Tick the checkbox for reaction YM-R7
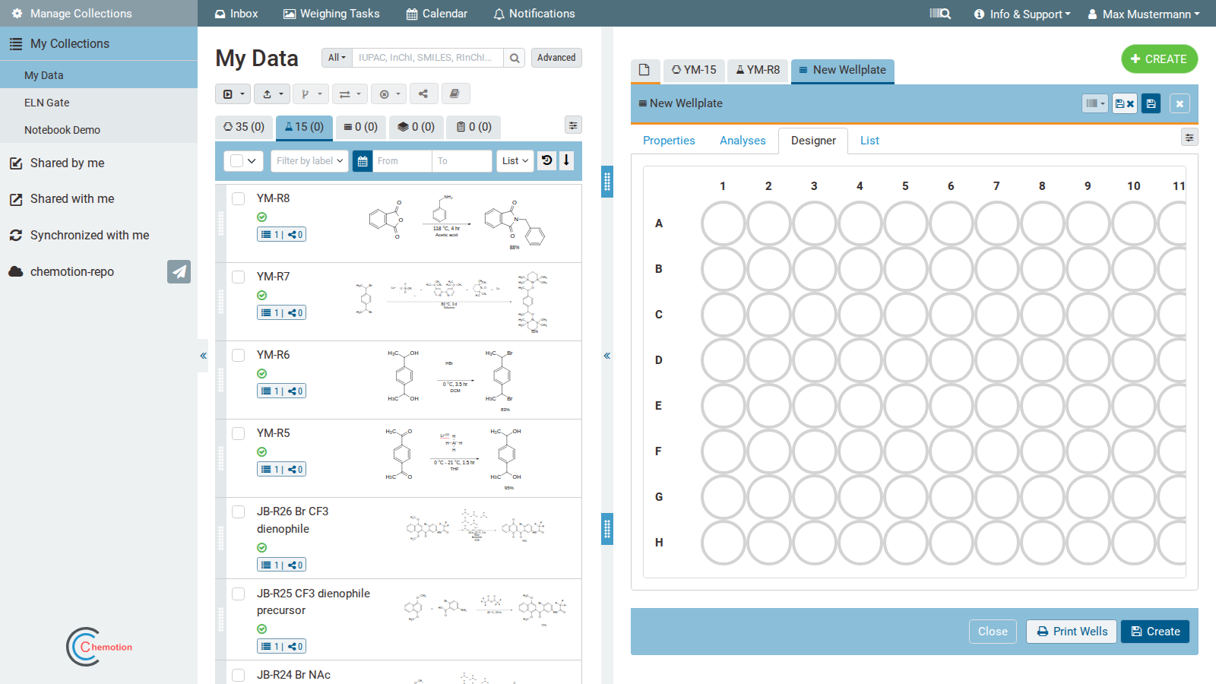This screenshot has width=1216, height=684. pos(239,277)
